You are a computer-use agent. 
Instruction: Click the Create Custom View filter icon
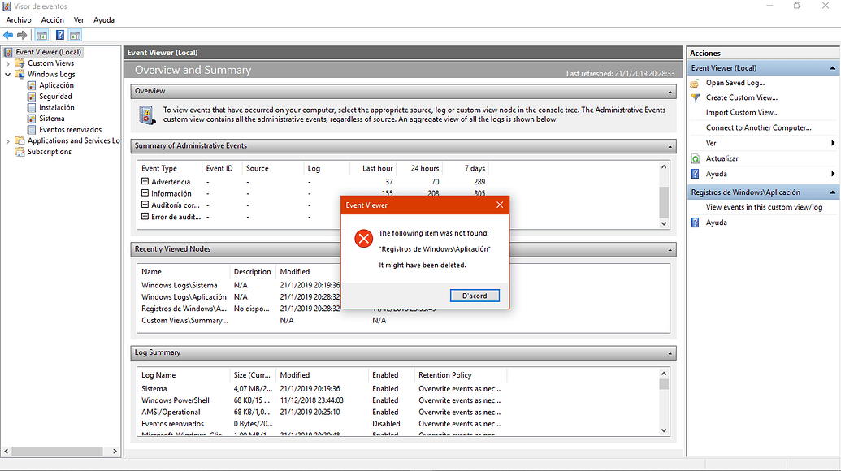[x=695, y=98]
